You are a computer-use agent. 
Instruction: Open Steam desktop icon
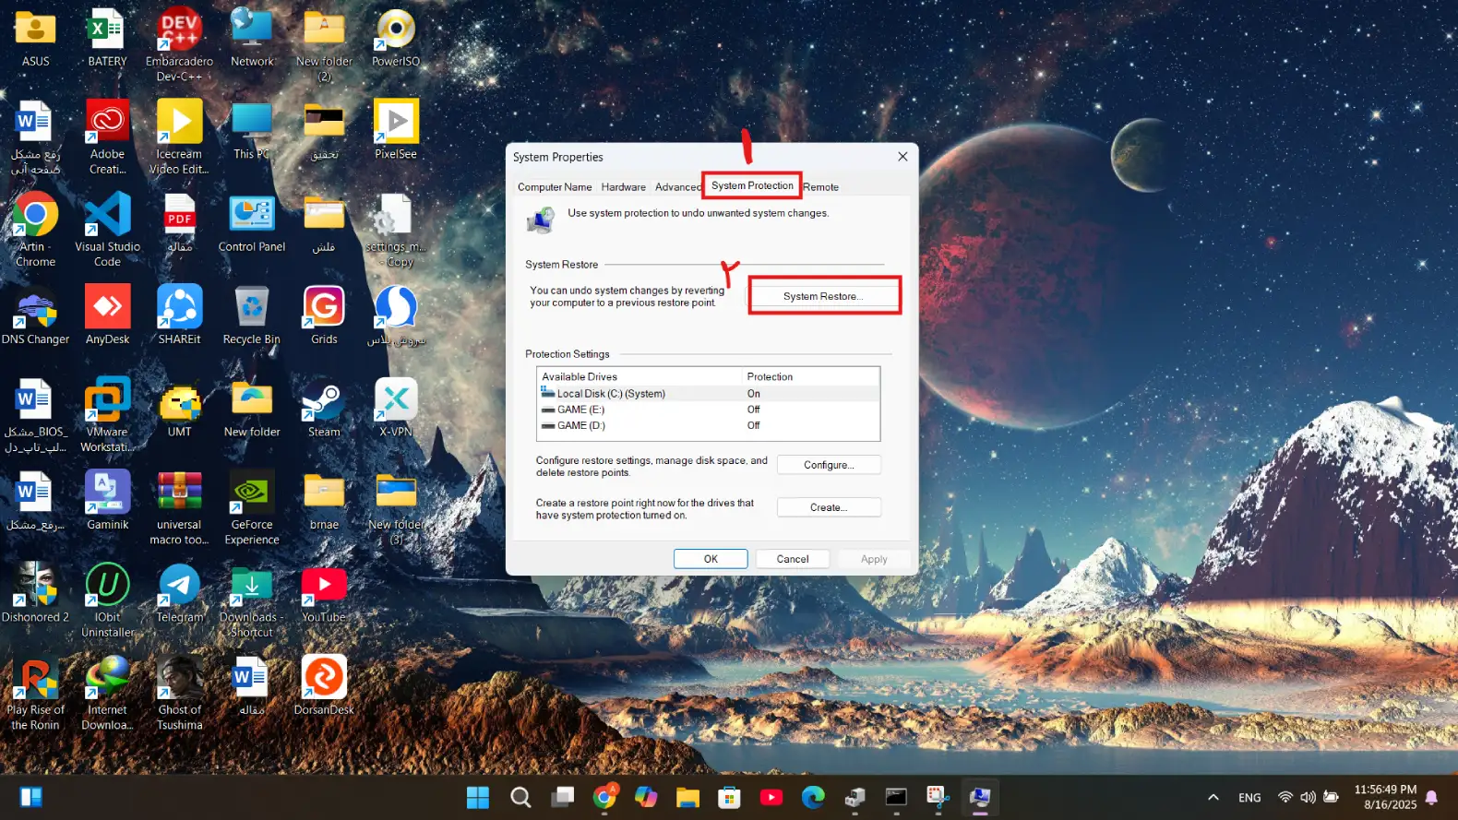click(x=324, y=404)
